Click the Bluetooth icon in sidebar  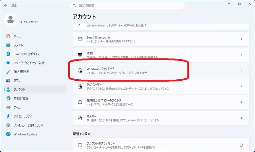8,54
